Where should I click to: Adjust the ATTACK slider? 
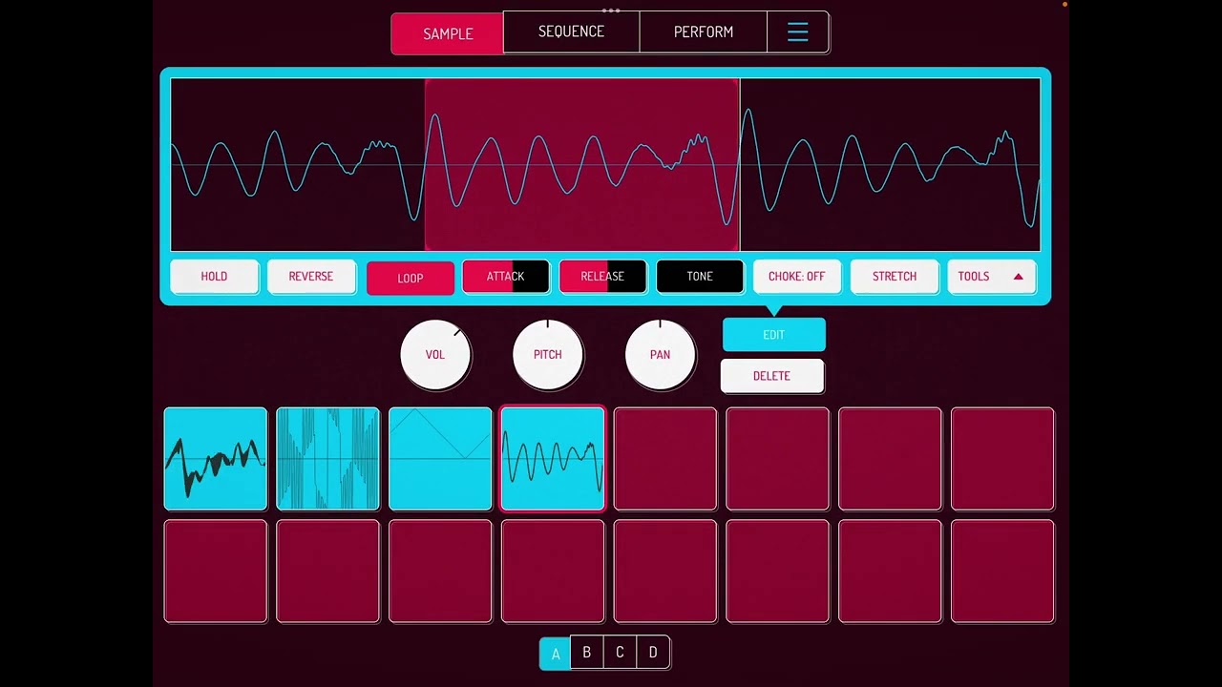[x=506, y=277]
